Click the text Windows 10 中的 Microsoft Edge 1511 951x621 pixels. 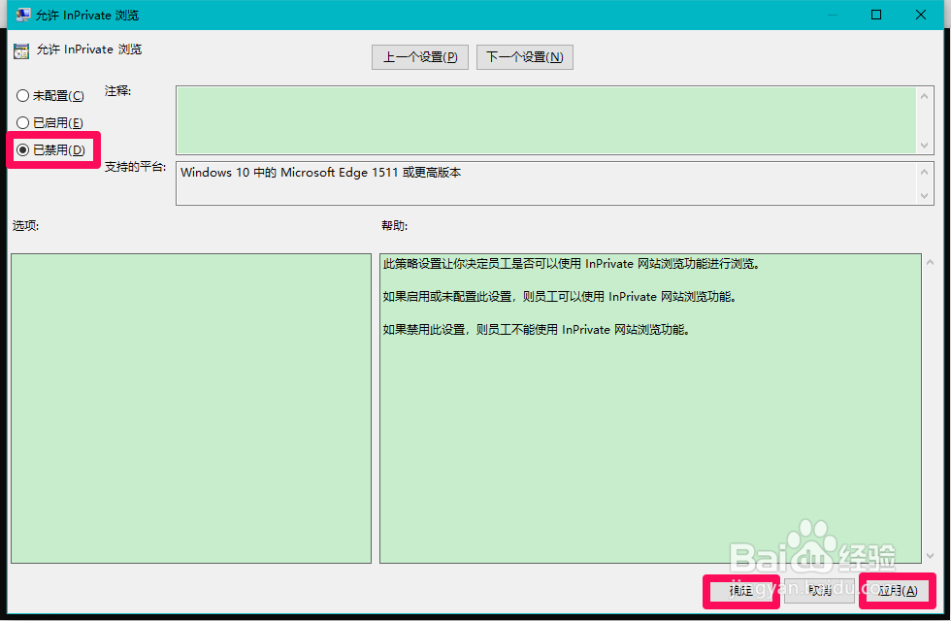[289, 173]
